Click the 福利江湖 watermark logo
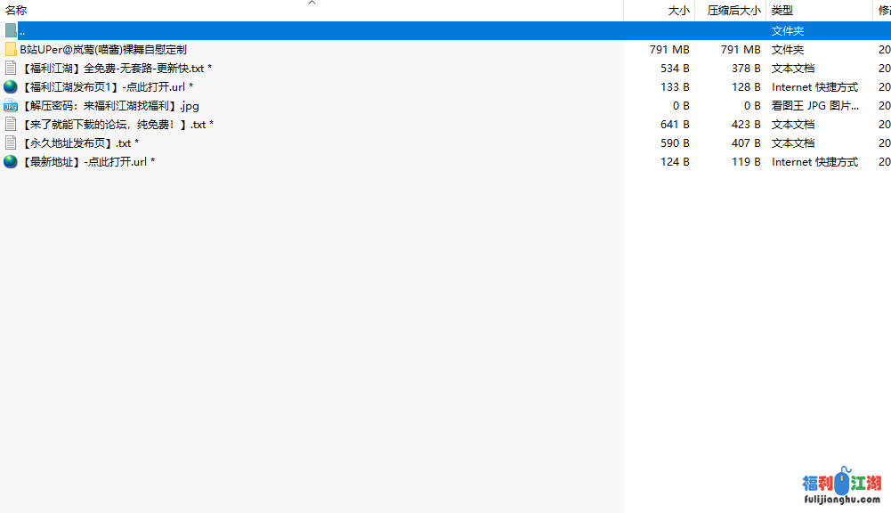The height and width of the screenshot is (513, 891). coord(841,488)
